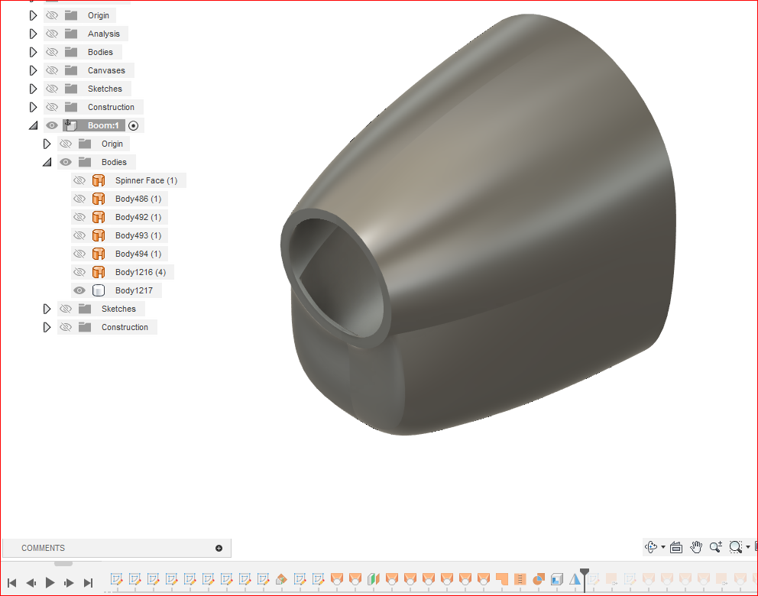Select the Zoom tool

click(715, 547)
